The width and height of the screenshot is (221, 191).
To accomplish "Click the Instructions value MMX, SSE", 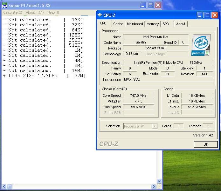I will pyautogui.click(x=168, y=79).
